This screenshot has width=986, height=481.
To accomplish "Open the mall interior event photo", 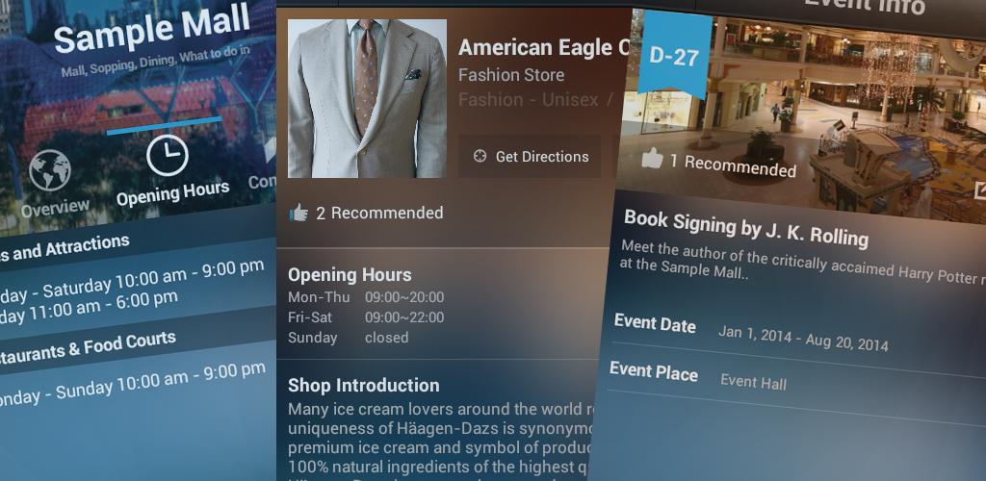I will point(811,107).
